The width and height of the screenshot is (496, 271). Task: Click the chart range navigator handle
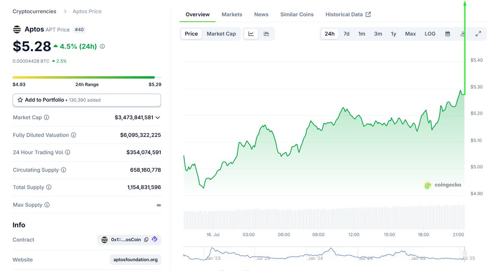click(464, 254)
